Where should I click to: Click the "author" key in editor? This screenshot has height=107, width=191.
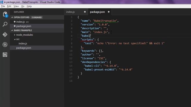87,55
